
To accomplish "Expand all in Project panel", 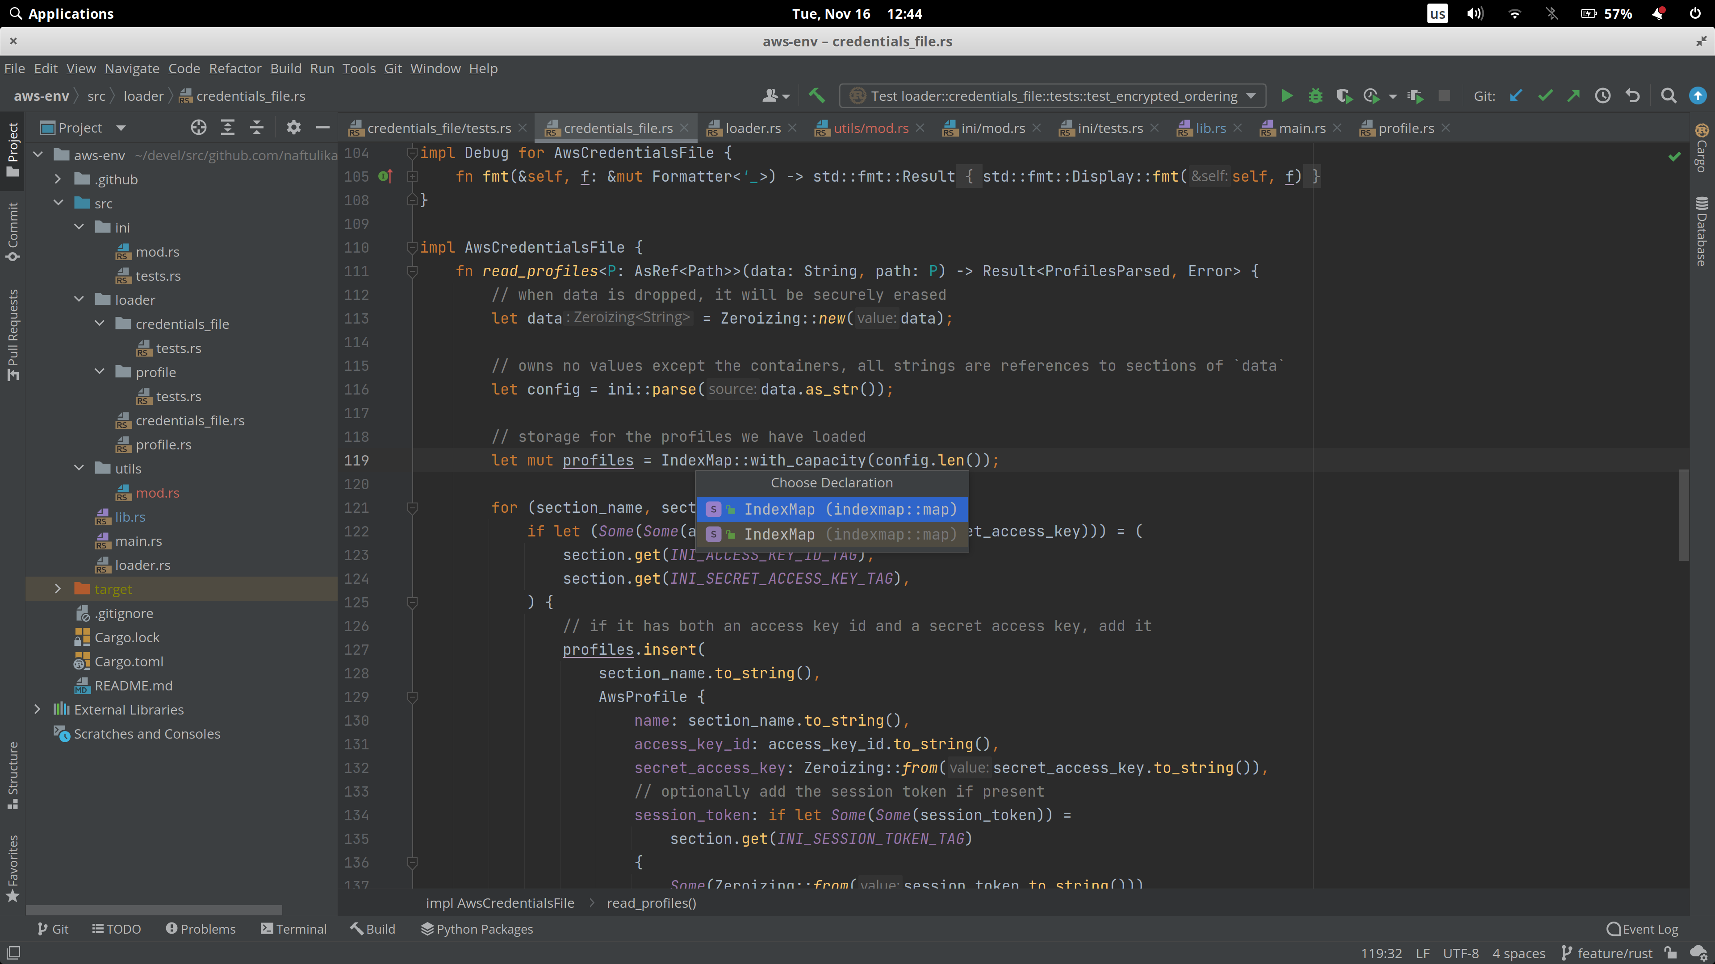I will pos(228,128).
